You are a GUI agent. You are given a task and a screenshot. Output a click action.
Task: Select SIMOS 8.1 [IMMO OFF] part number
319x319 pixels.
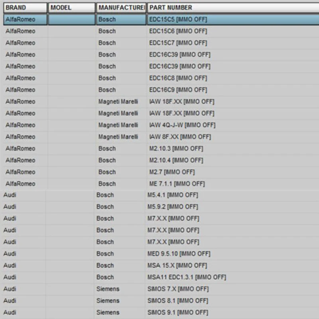(178, 301)
